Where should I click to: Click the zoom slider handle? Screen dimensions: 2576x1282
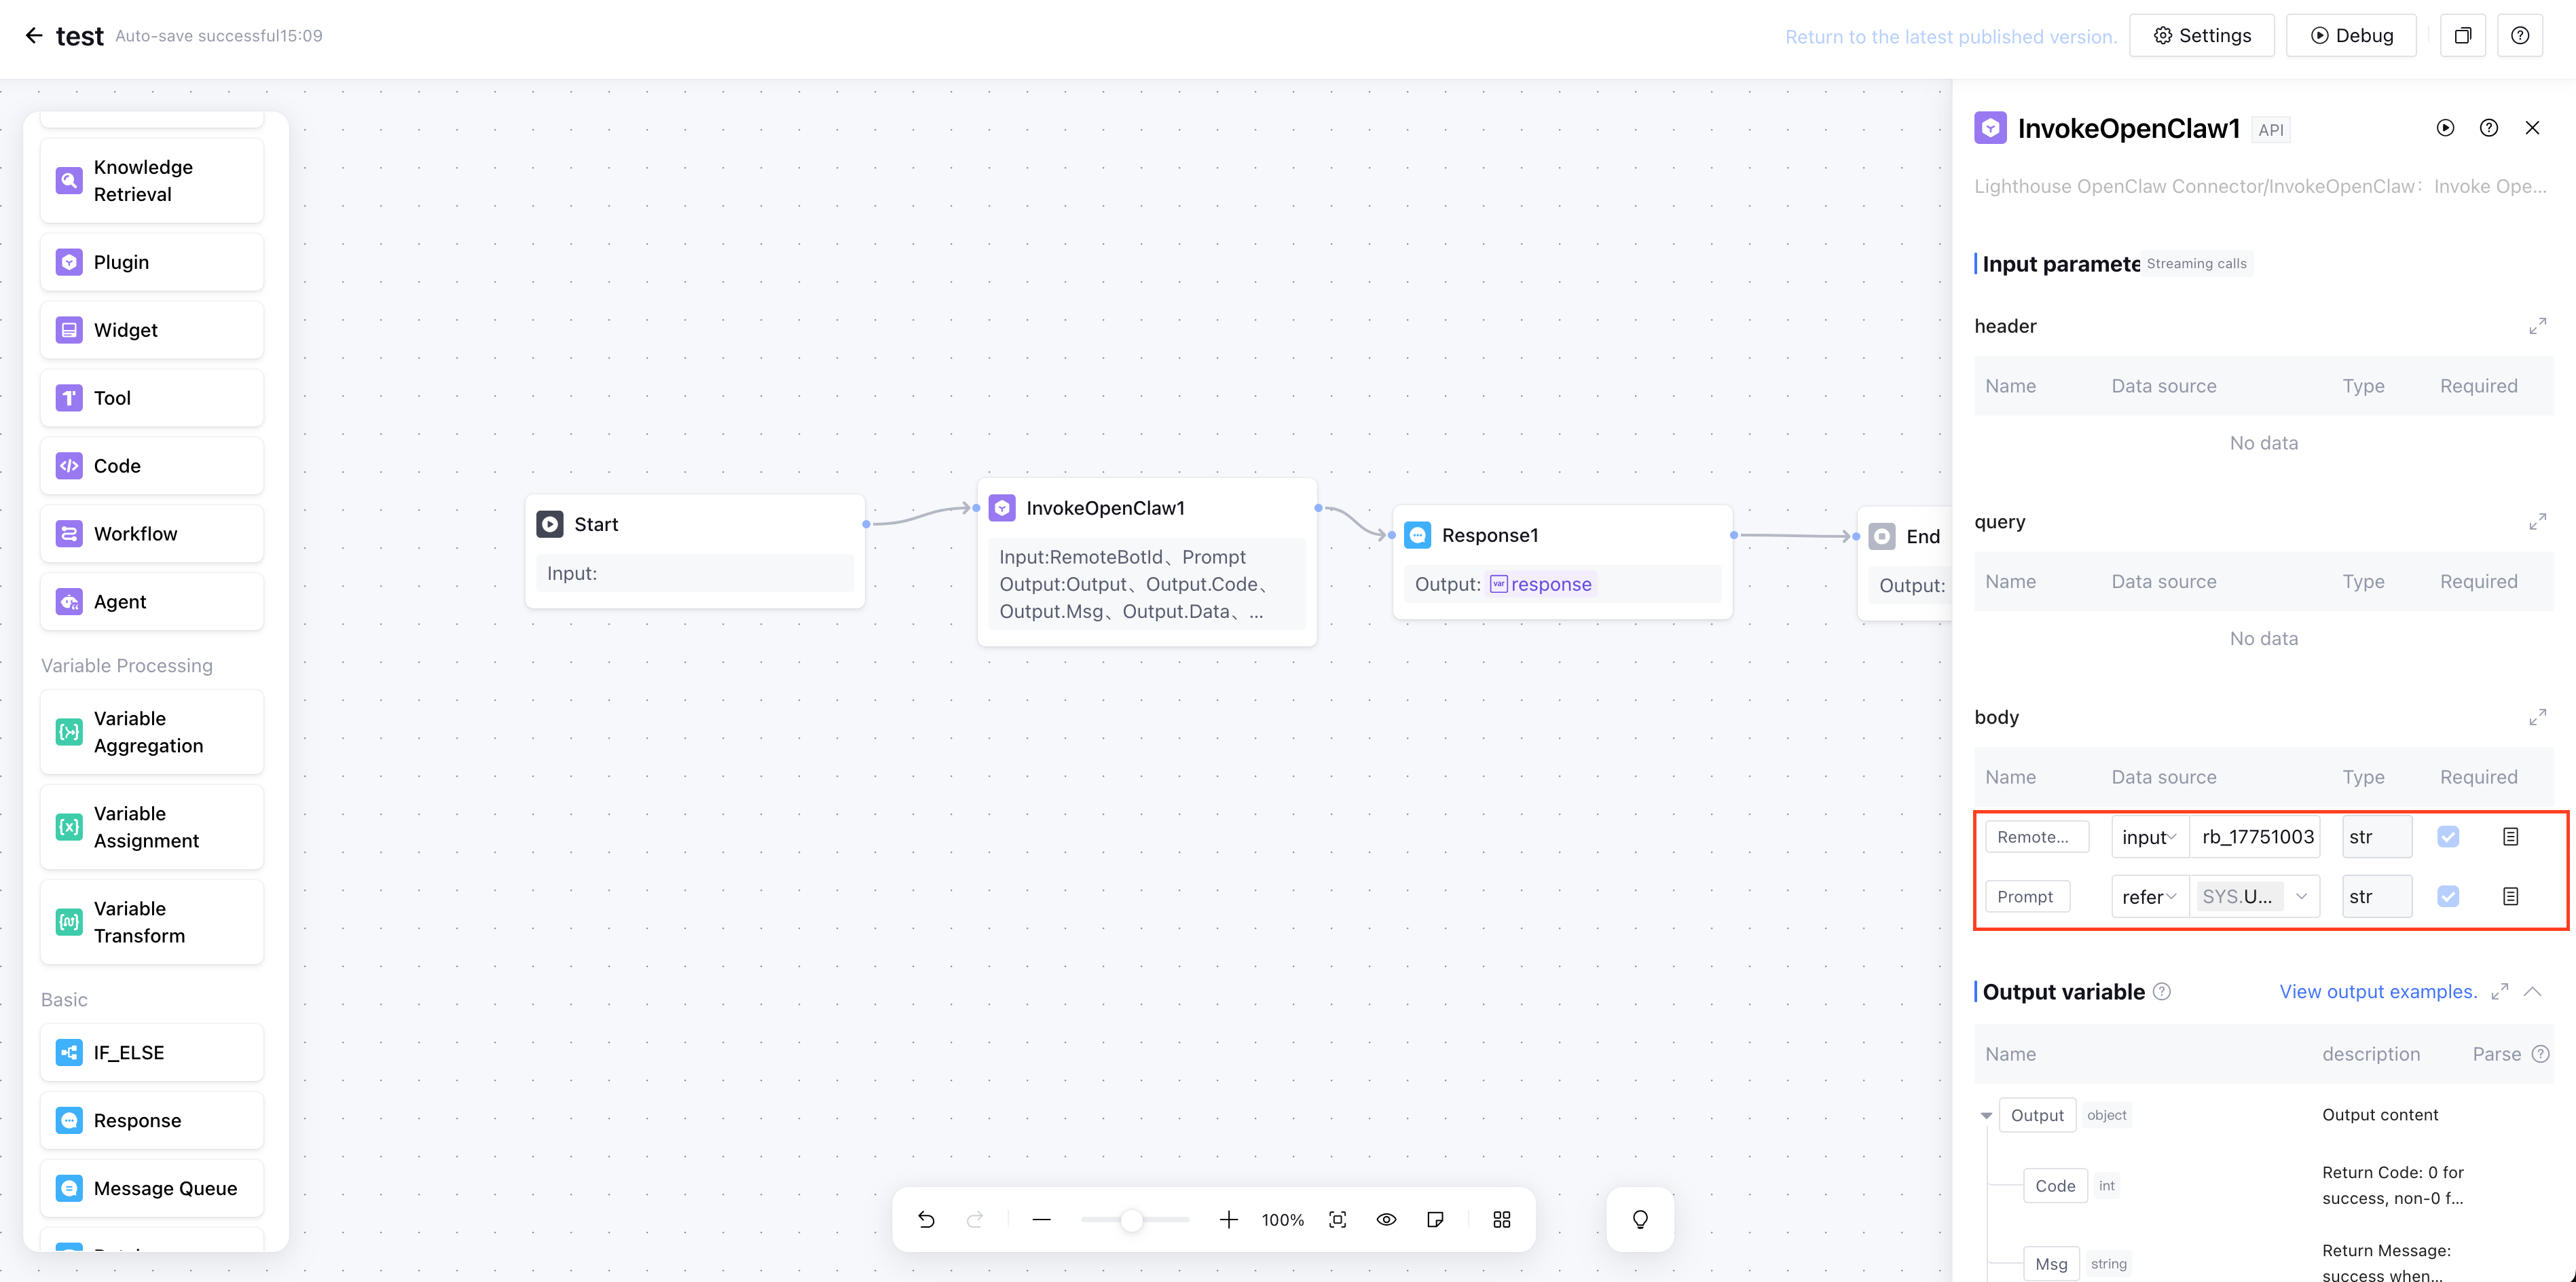point(1131,1219)
